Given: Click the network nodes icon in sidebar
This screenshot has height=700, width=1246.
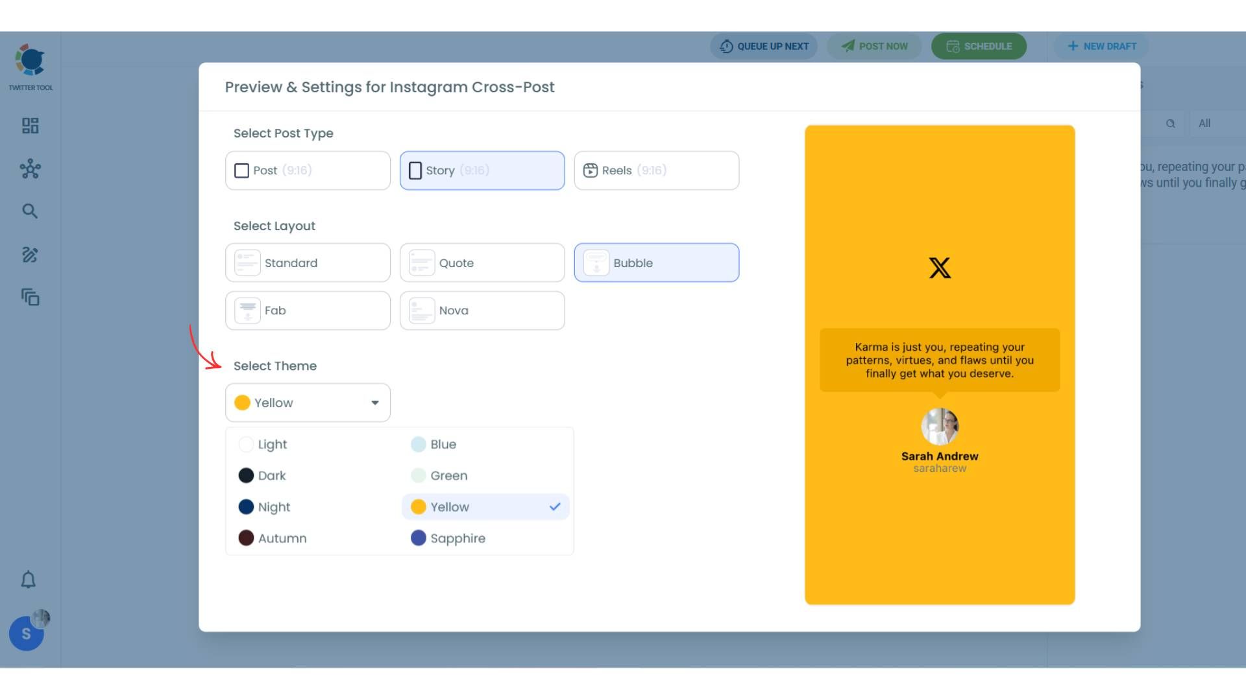Looking at the screenshot, I should (x=30, y=169).
